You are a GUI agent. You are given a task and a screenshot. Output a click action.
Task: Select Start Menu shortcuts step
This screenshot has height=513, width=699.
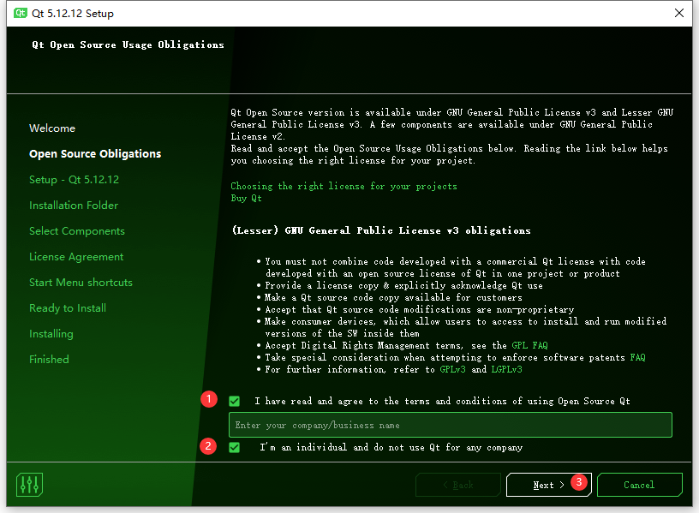click(x=81, y=283)
